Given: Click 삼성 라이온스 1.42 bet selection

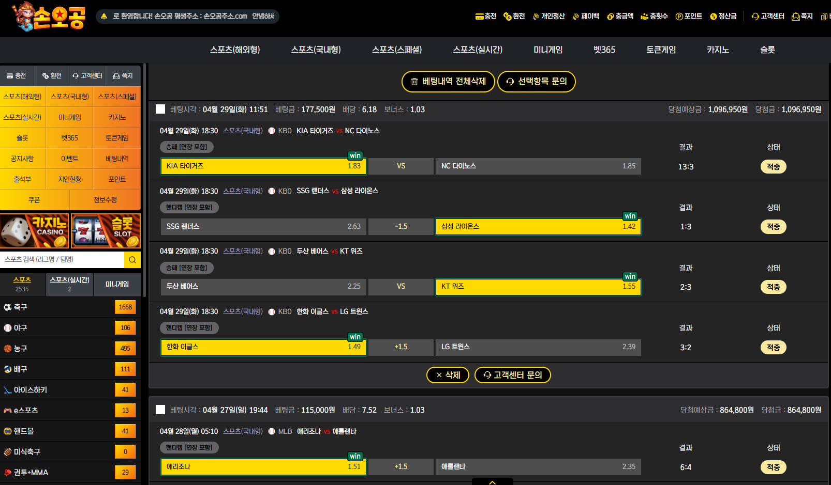Looking at the screenshot, I should (538, 227).
